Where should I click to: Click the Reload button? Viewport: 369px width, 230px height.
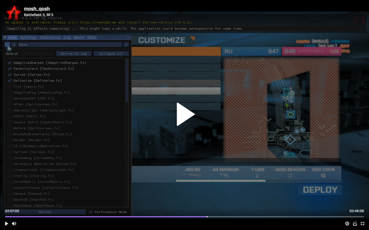45,212
